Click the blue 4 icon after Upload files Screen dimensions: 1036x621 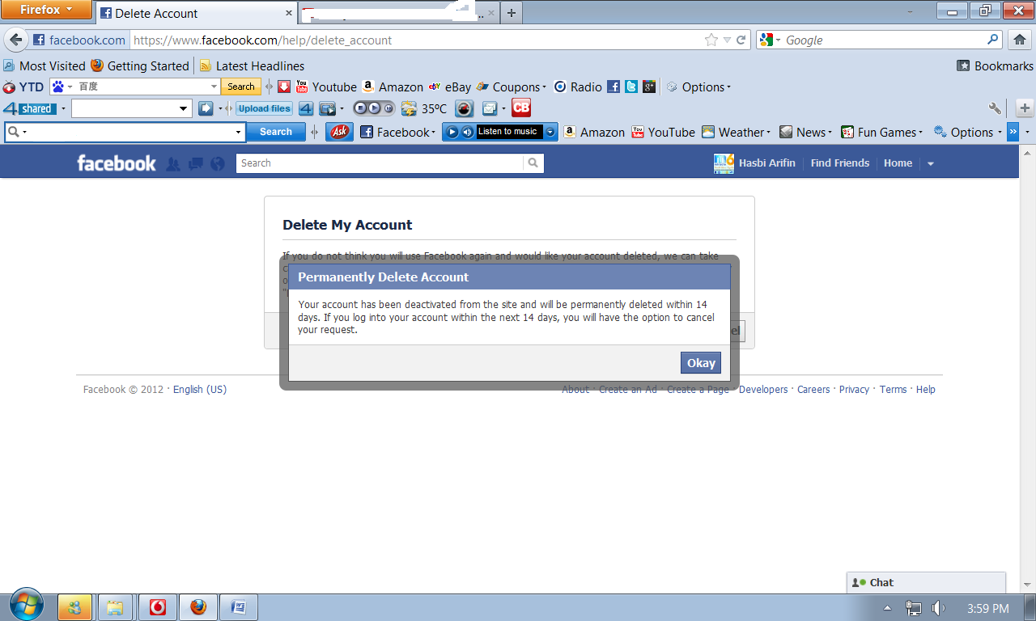coord(306,108)
